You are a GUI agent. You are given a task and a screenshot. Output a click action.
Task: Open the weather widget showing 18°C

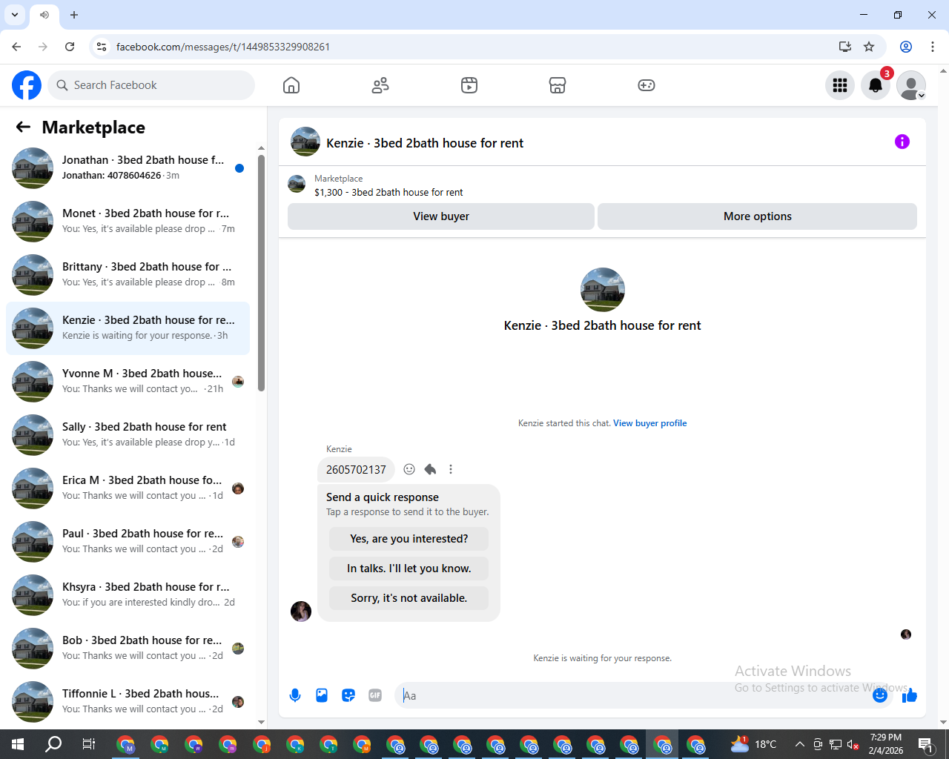tap(753, 744)
